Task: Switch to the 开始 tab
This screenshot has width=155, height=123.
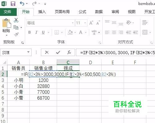Action: point(26,12)
